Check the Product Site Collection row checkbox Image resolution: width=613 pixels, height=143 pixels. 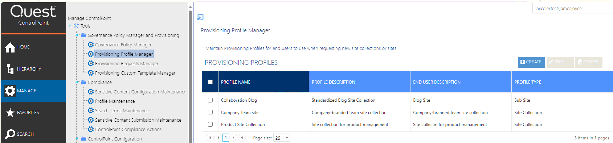pos(210,124)
